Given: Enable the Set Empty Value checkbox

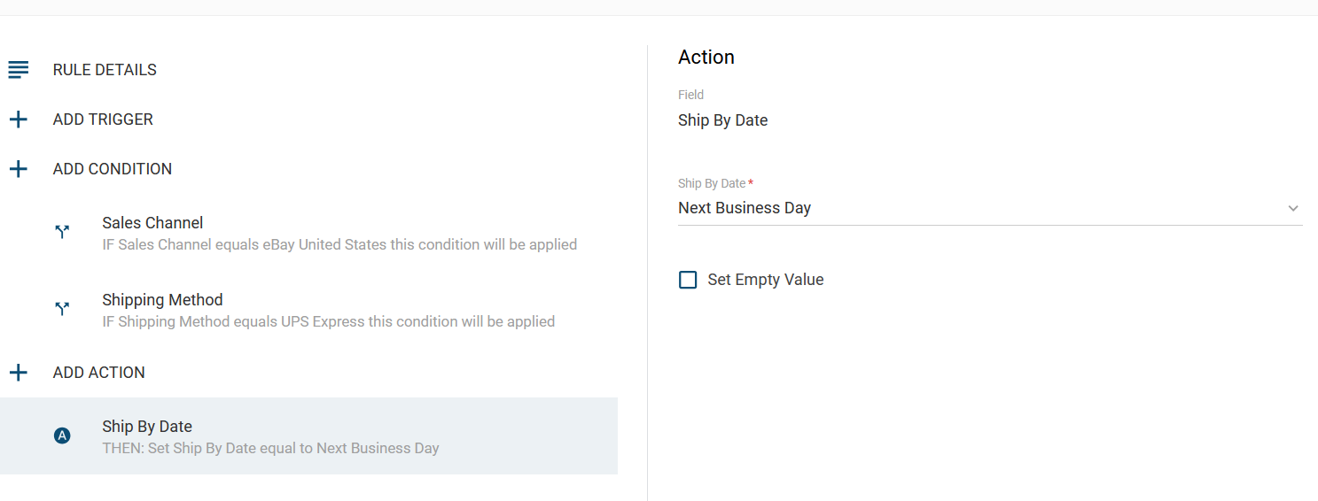Looking at the screenshot, I should tap(688, 280).
